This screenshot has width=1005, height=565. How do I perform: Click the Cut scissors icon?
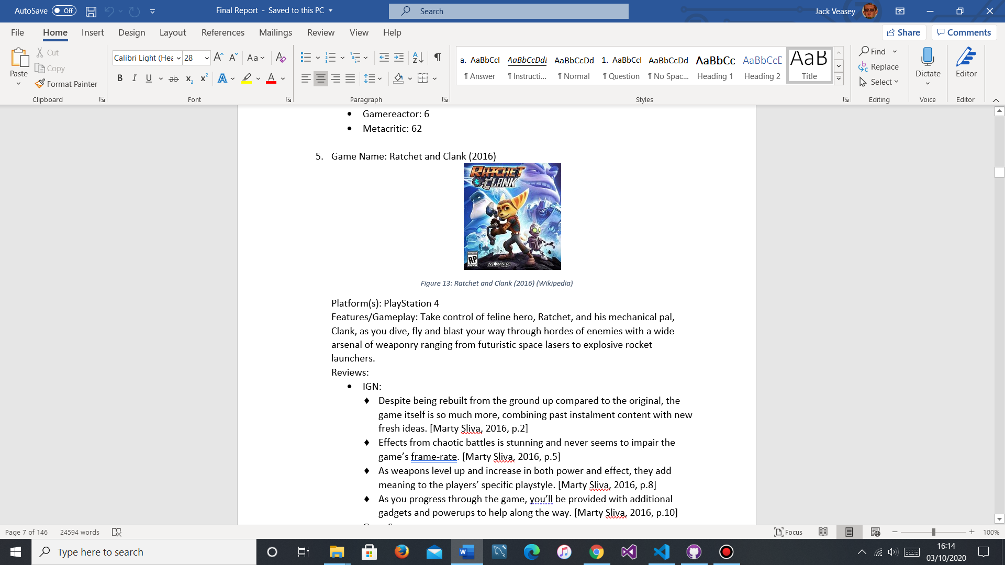40,53
